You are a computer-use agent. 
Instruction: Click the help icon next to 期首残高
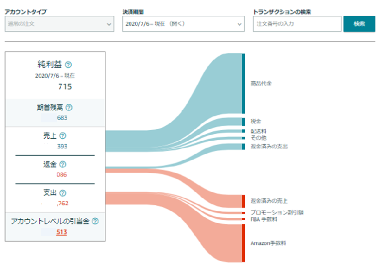[69, 107]
